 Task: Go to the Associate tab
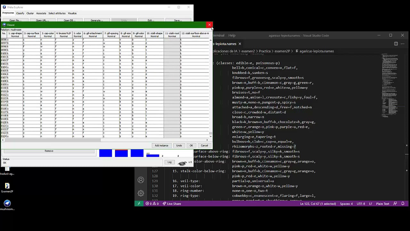pyautogui.click(x=41, y=13)
